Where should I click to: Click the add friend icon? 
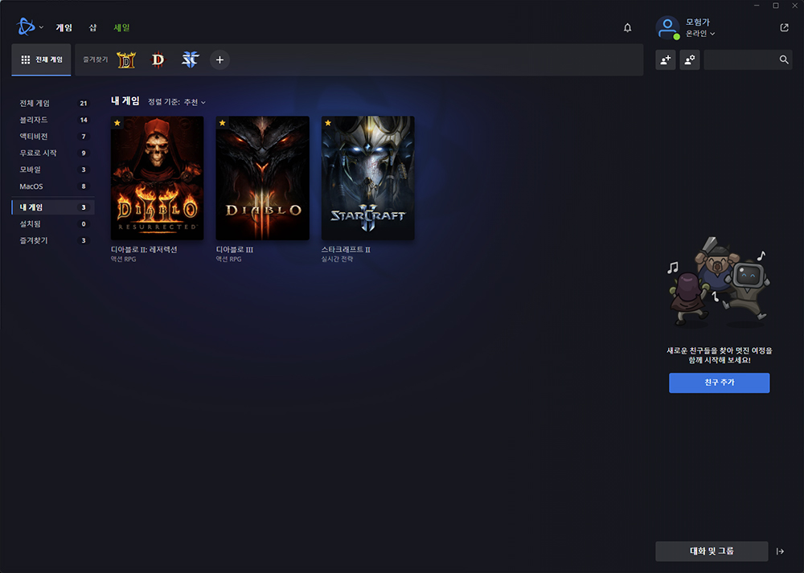click(x=666, y=60)
